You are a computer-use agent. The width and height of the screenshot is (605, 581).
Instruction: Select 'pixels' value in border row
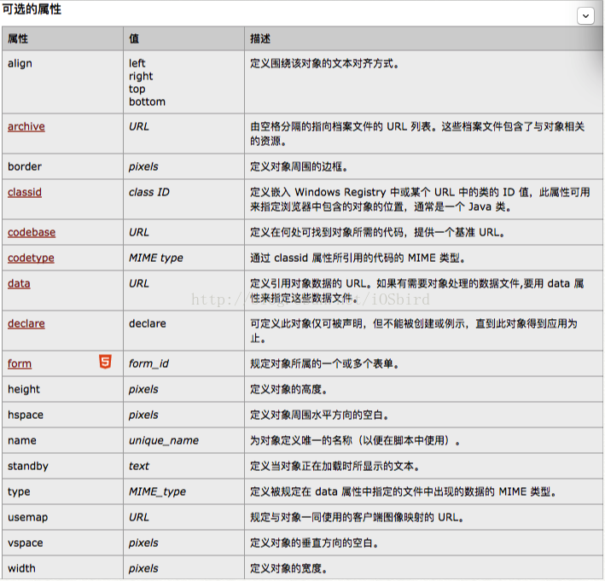click(143, 166)
